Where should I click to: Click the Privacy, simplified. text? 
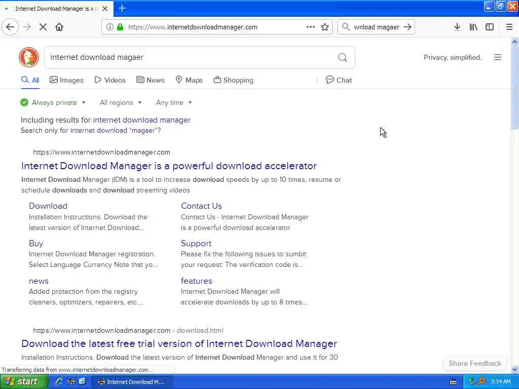452,58
